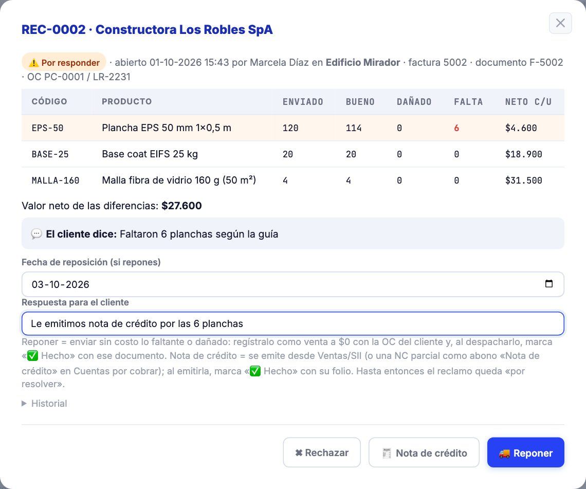Click the sent quantity 20 in BASE-25 row
Viewport: 586px width, 489px height.
coord(288,154)
